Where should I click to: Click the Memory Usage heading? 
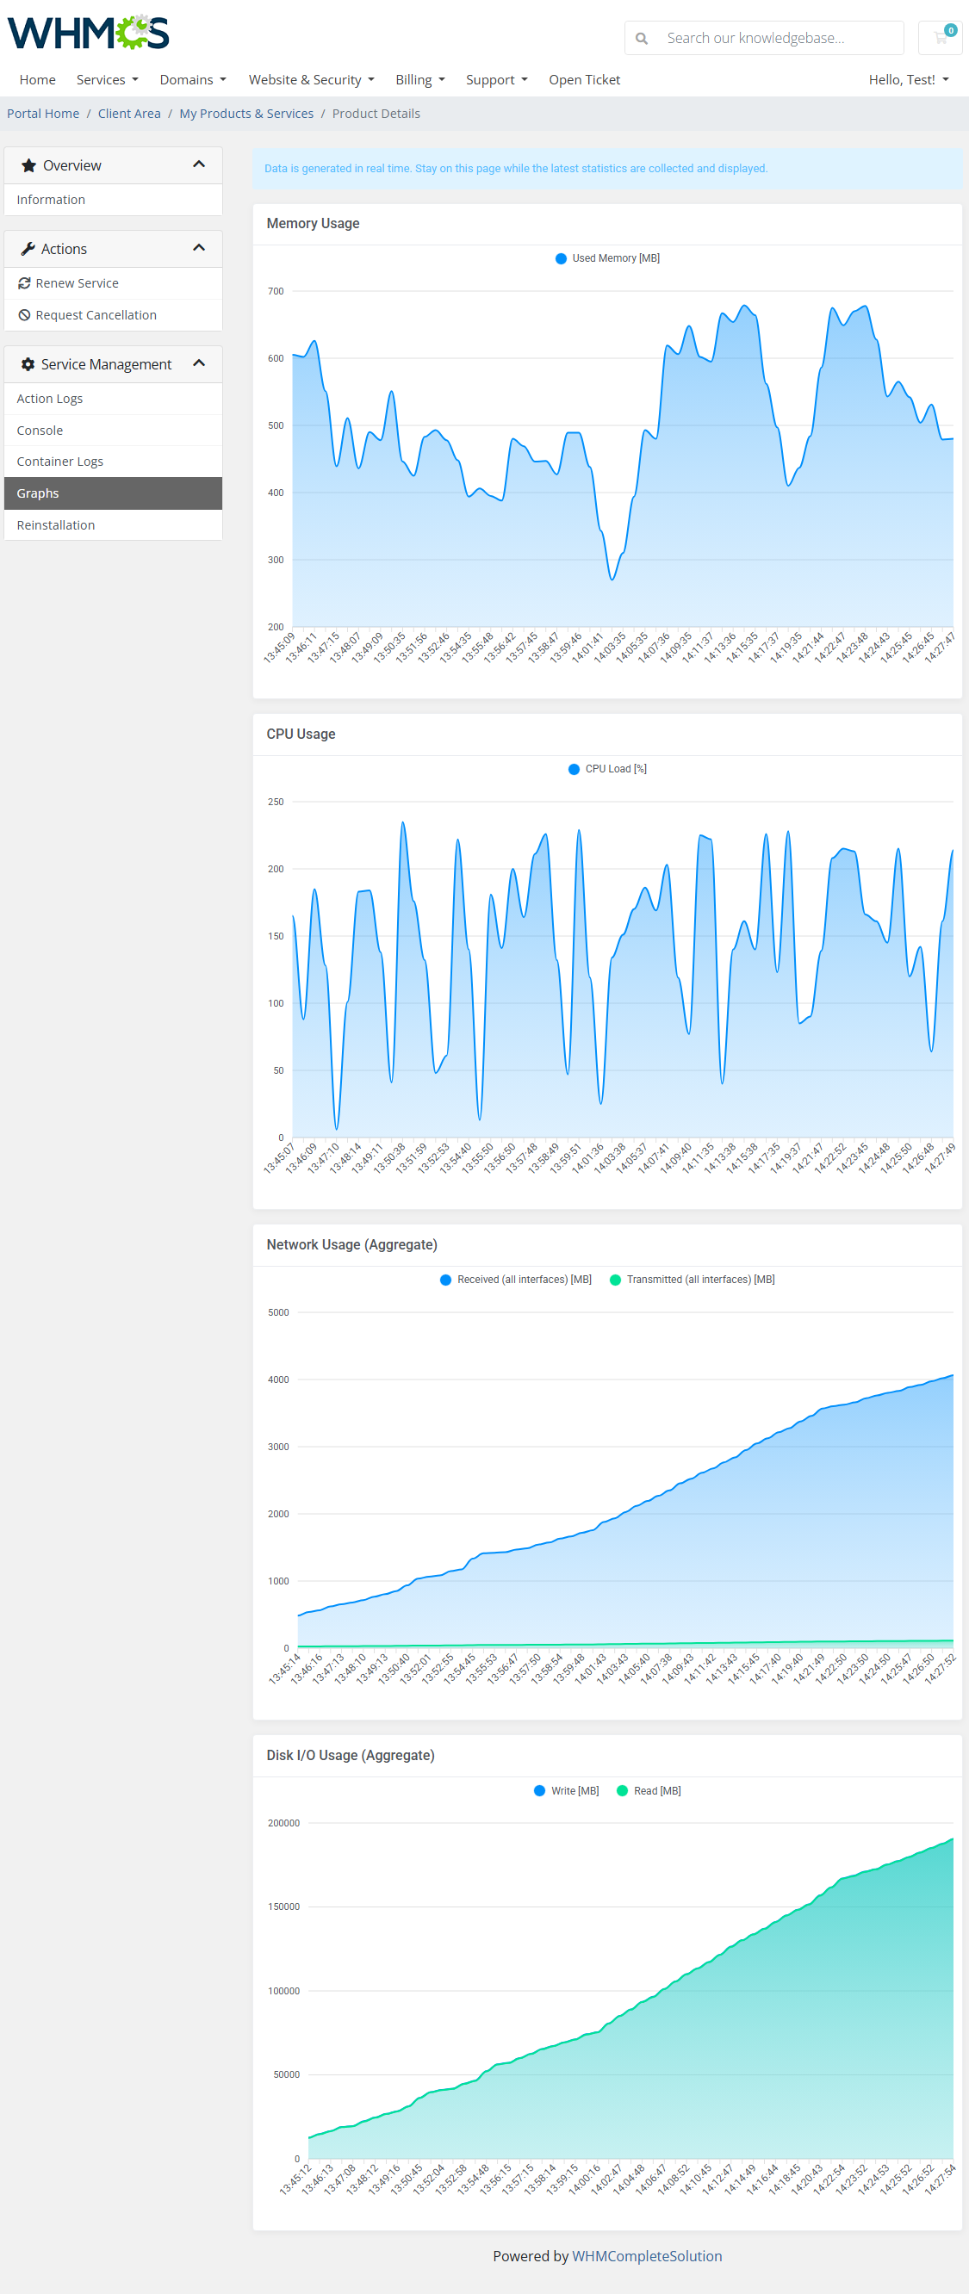click(313, 224)
